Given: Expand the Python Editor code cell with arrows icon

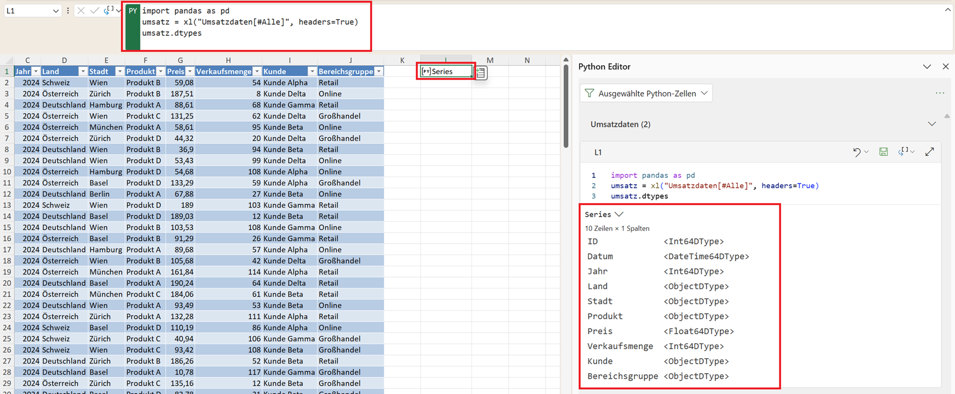Looking at the screenshot, I should point(929,152).
